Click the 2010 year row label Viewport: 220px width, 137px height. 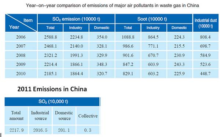pos(21,74)
